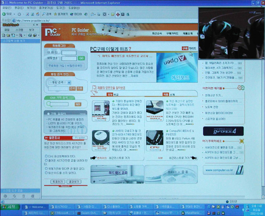
Task: Open the 제품소개 navigation tab
Action: click(x=187, y=33)
